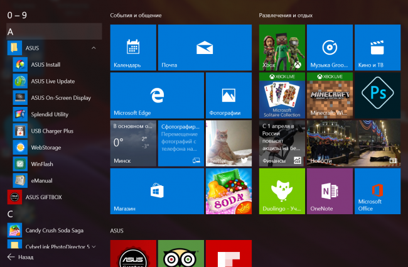Open the Музыка Groove tile
The height and width of the screenshot is (267, 408).
pos(330,47)
